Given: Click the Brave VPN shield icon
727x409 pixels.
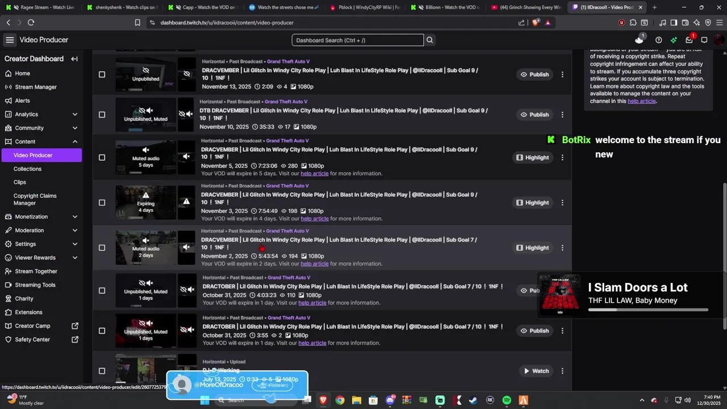Looking at the screenshot, I should click(708, 23).
